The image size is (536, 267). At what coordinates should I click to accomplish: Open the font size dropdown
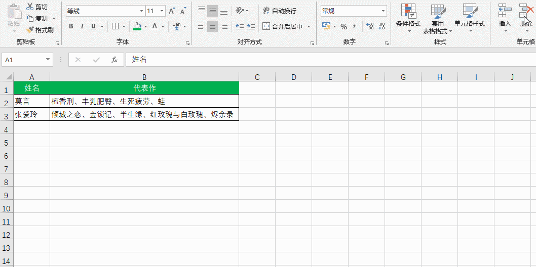click(x=162, y=11)
